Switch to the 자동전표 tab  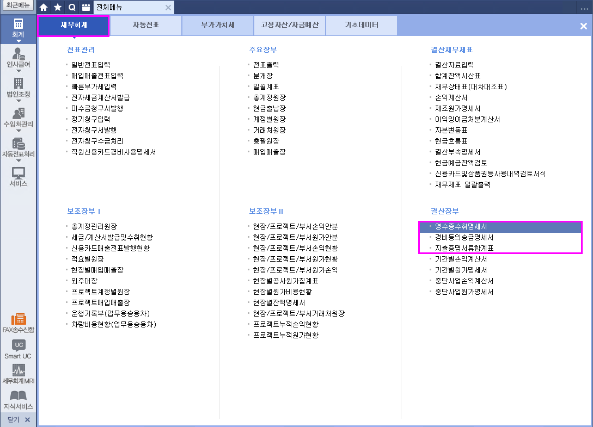pos(146,25)
